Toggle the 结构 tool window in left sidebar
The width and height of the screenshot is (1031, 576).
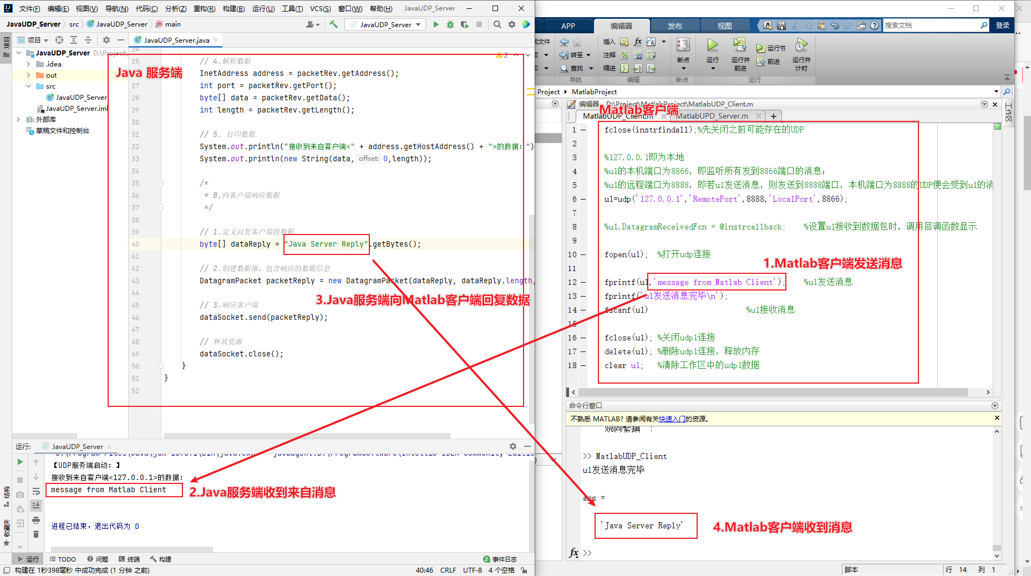pyautogui.click(x=7, y=492)
